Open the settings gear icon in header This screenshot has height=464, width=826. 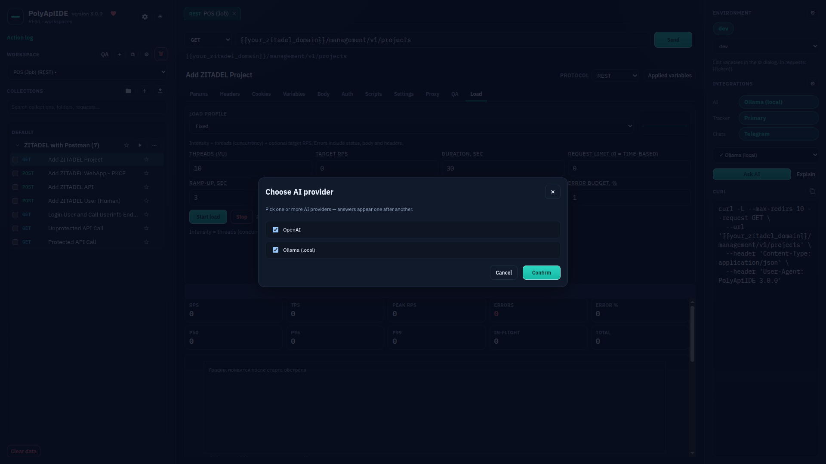click(x=145, y=17)
